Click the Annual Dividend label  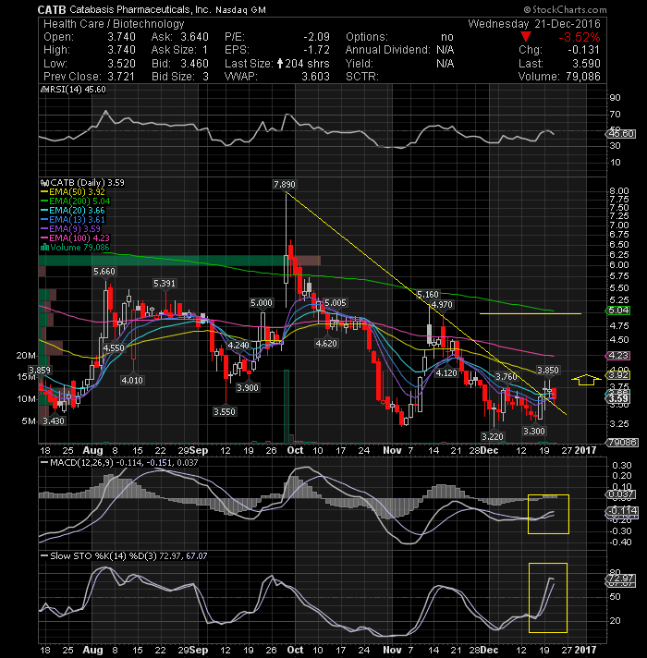click(x=387, y=50)
